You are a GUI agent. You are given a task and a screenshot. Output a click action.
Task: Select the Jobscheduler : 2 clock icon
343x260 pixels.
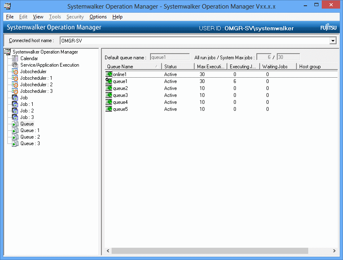[15, 85]
